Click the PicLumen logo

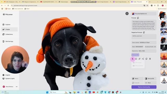pos(8,14)
